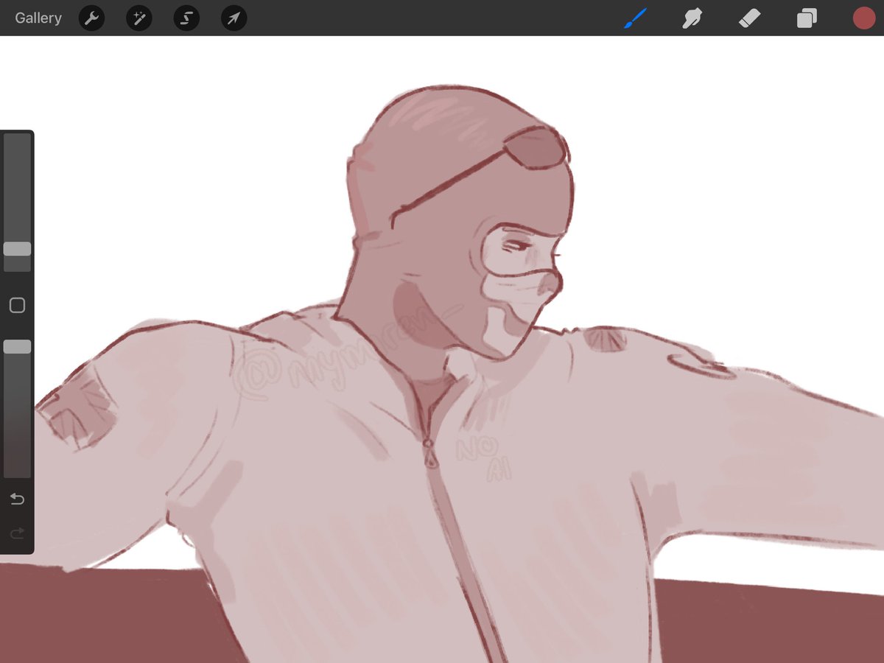
Task: Click the brush size slider handle
Action: [17, 249]
